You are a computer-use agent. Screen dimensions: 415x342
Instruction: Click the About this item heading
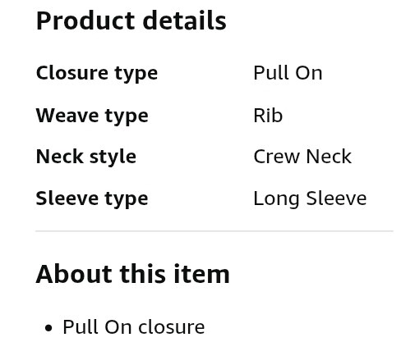(x=132, y=274)
